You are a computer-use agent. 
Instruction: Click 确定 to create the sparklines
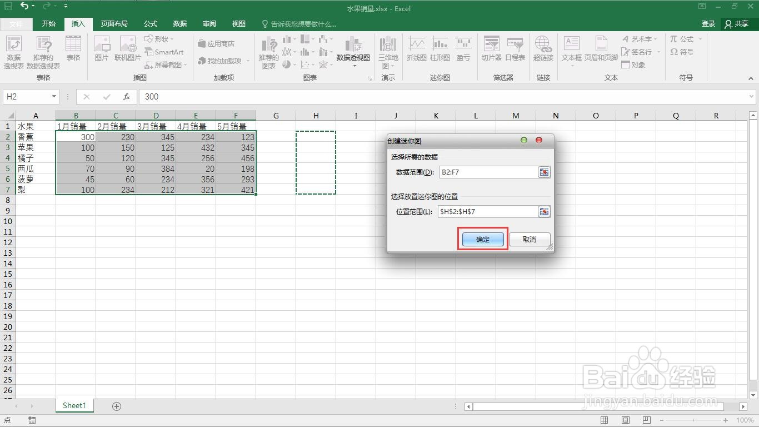(482, 239)
